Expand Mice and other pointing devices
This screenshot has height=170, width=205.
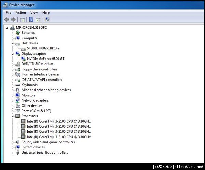pos(13,90)
